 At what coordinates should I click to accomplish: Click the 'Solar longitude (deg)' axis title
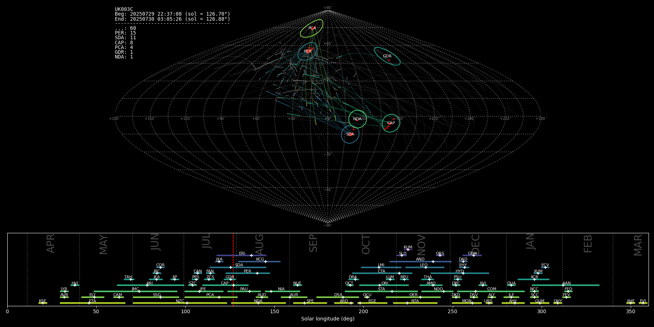pos(328,319)
